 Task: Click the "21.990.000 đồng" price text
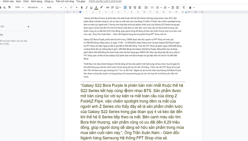tap(91, 43)
